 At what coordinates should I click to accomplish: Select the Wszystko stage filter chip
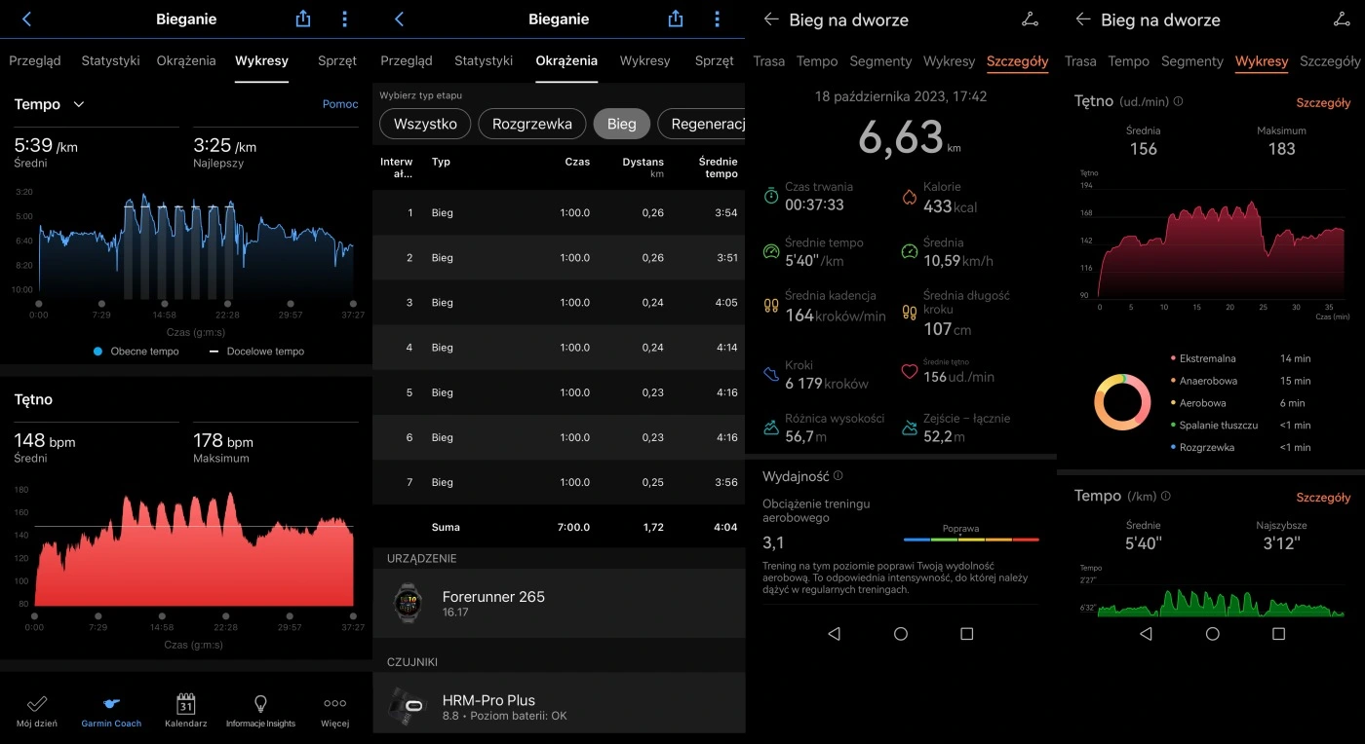425,124
